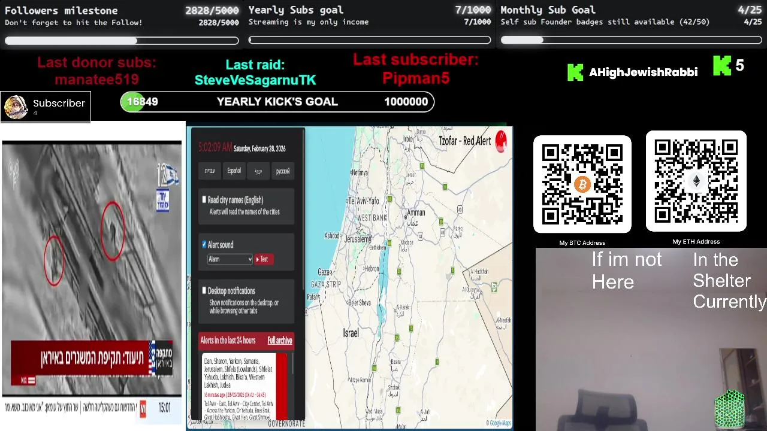The height and width of the screenshot is (431, 767).
Task: Click the BTC address QR code
Action: 582,184
